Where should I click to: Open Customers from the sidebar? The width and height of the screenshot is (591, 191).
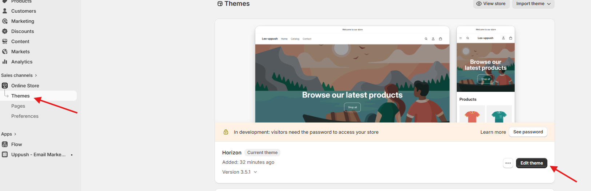click(x=24, y=11)
